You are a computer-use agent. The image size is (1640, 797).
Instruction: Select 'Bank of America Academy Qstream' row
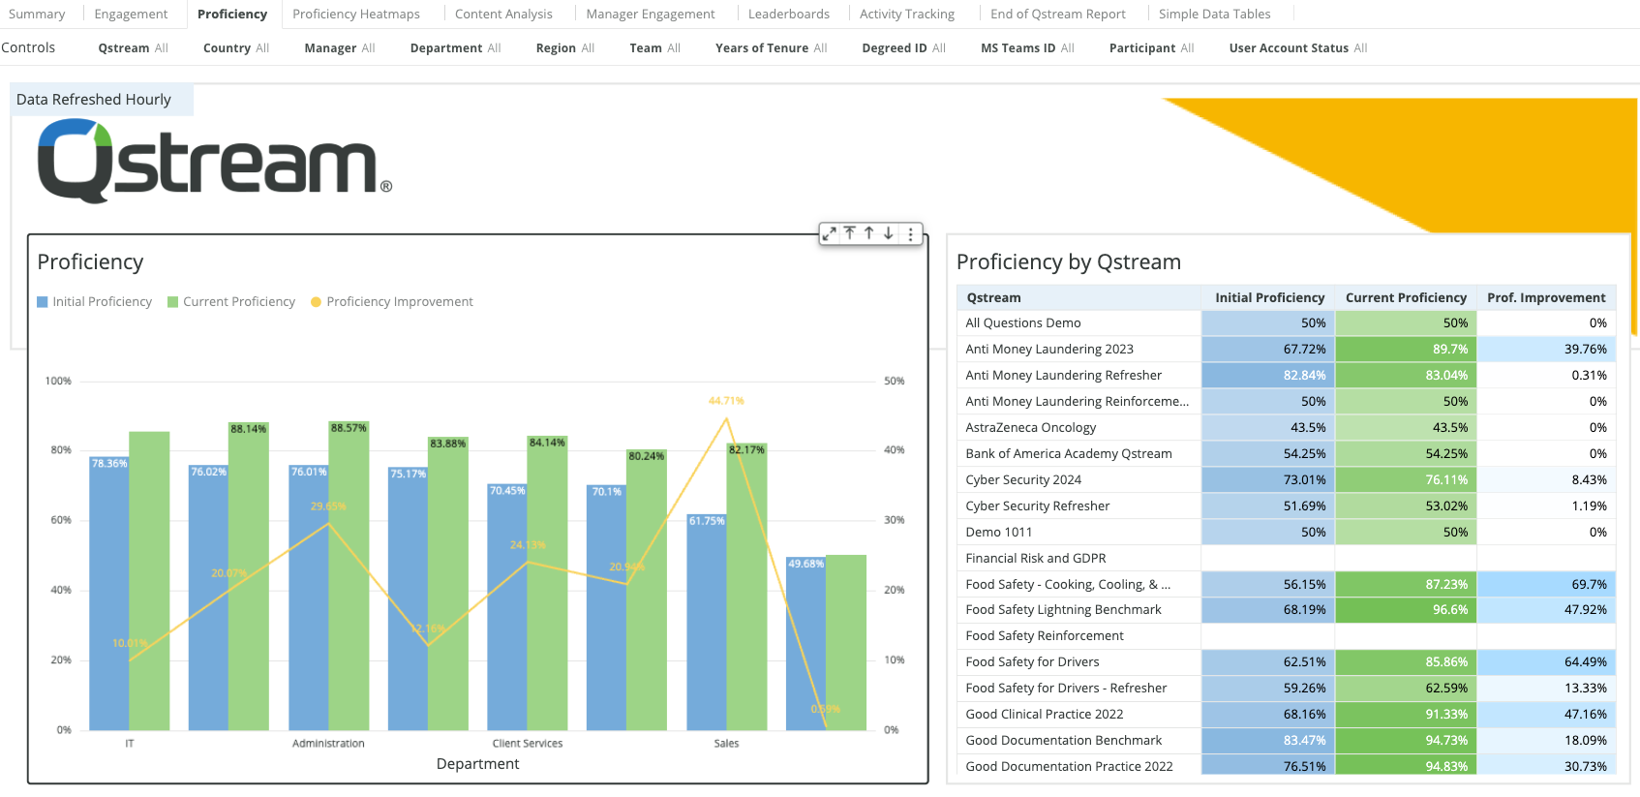(x=1286, y=454)
